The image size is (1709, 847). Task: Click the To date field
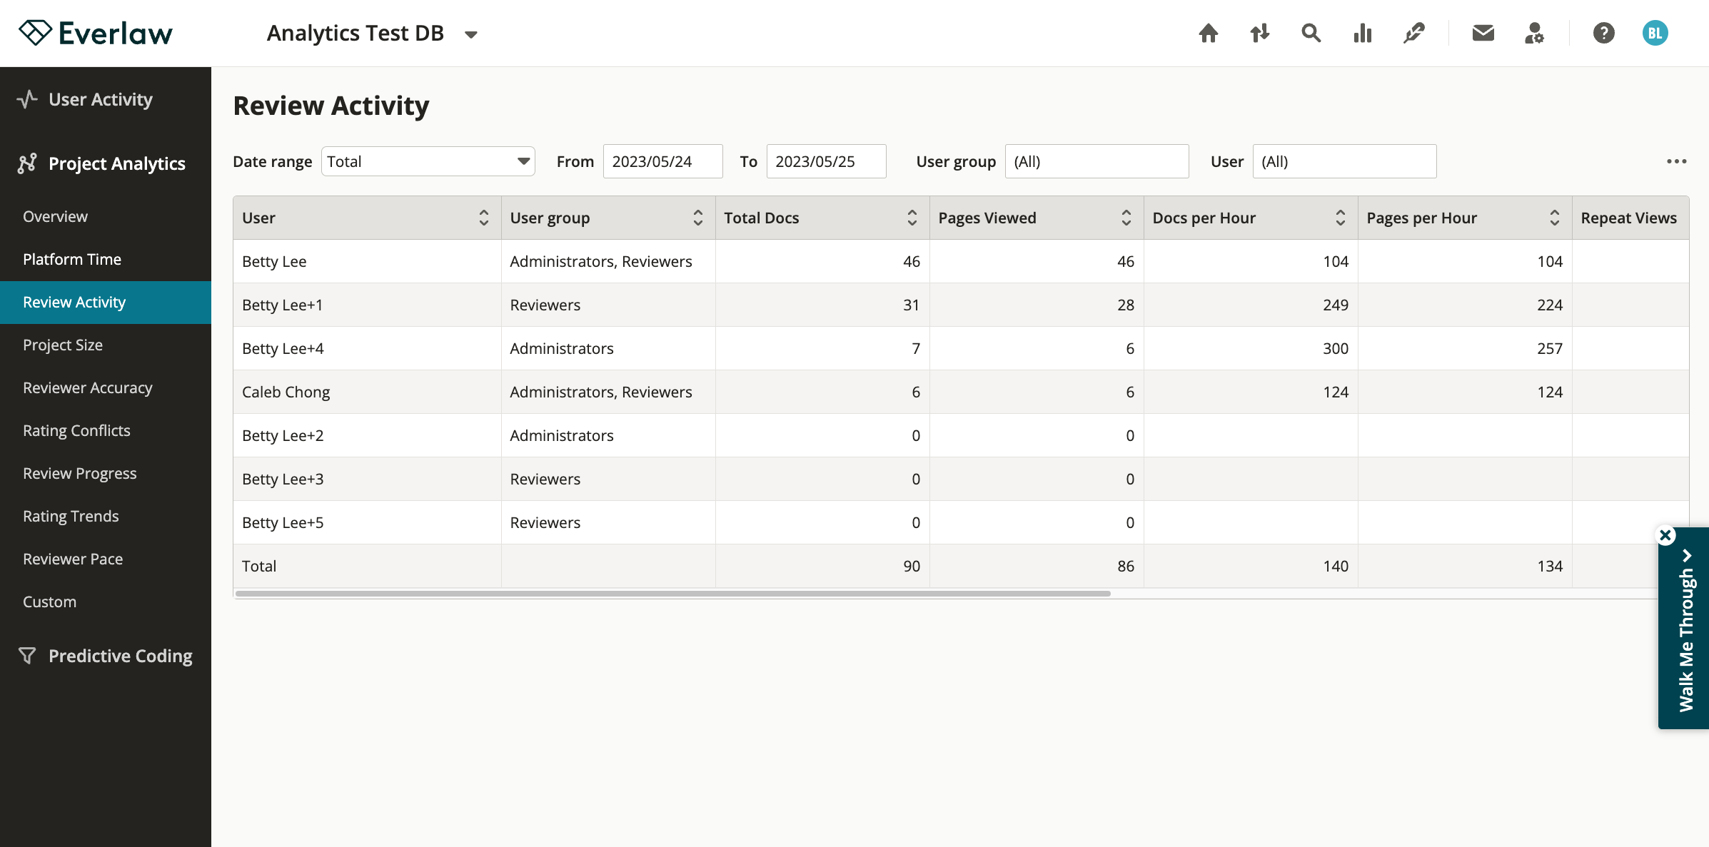coord(826,161)
